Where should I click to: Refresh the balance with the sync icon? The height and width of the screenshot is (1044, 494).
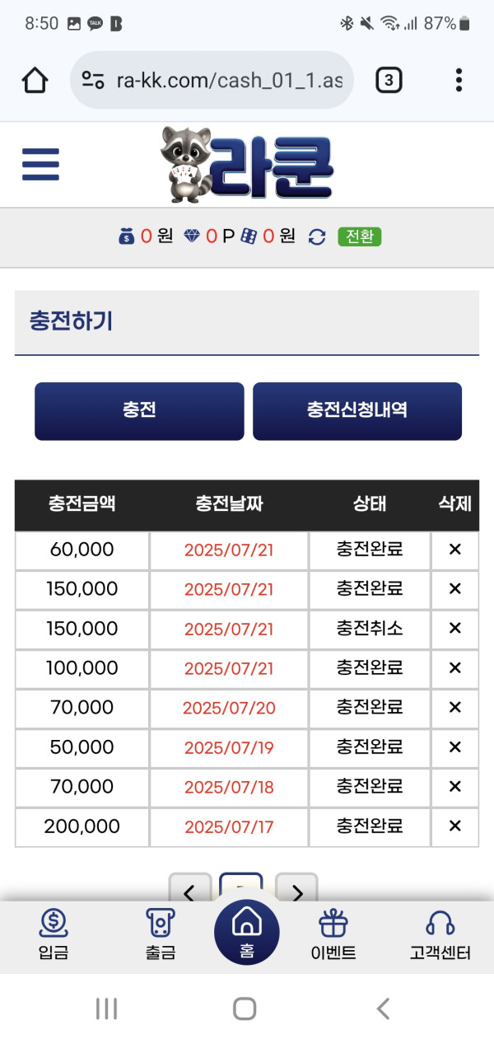[317, 236]
